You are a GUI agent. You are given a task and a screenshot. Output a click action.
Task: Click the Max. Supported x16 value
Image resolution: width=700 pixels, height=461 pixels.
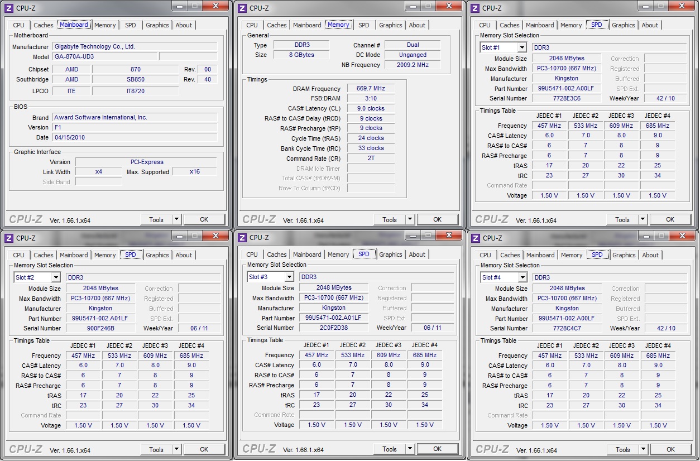[x=194, y=172]
